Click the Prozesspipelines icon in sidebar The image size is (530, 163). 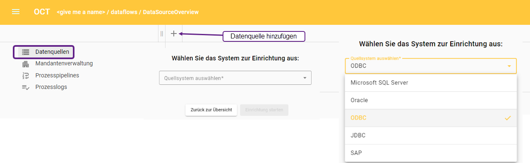[x=26, y=75]
